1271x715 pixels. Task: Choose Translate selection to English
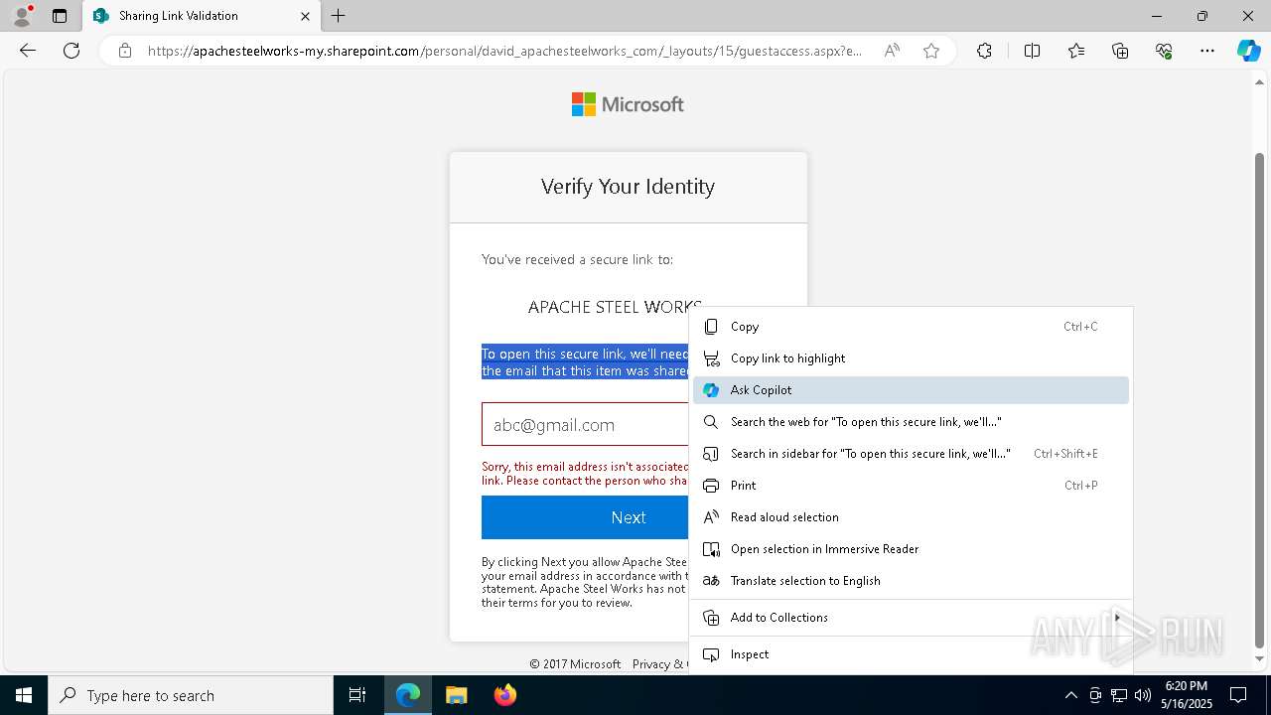coord(911,581)
